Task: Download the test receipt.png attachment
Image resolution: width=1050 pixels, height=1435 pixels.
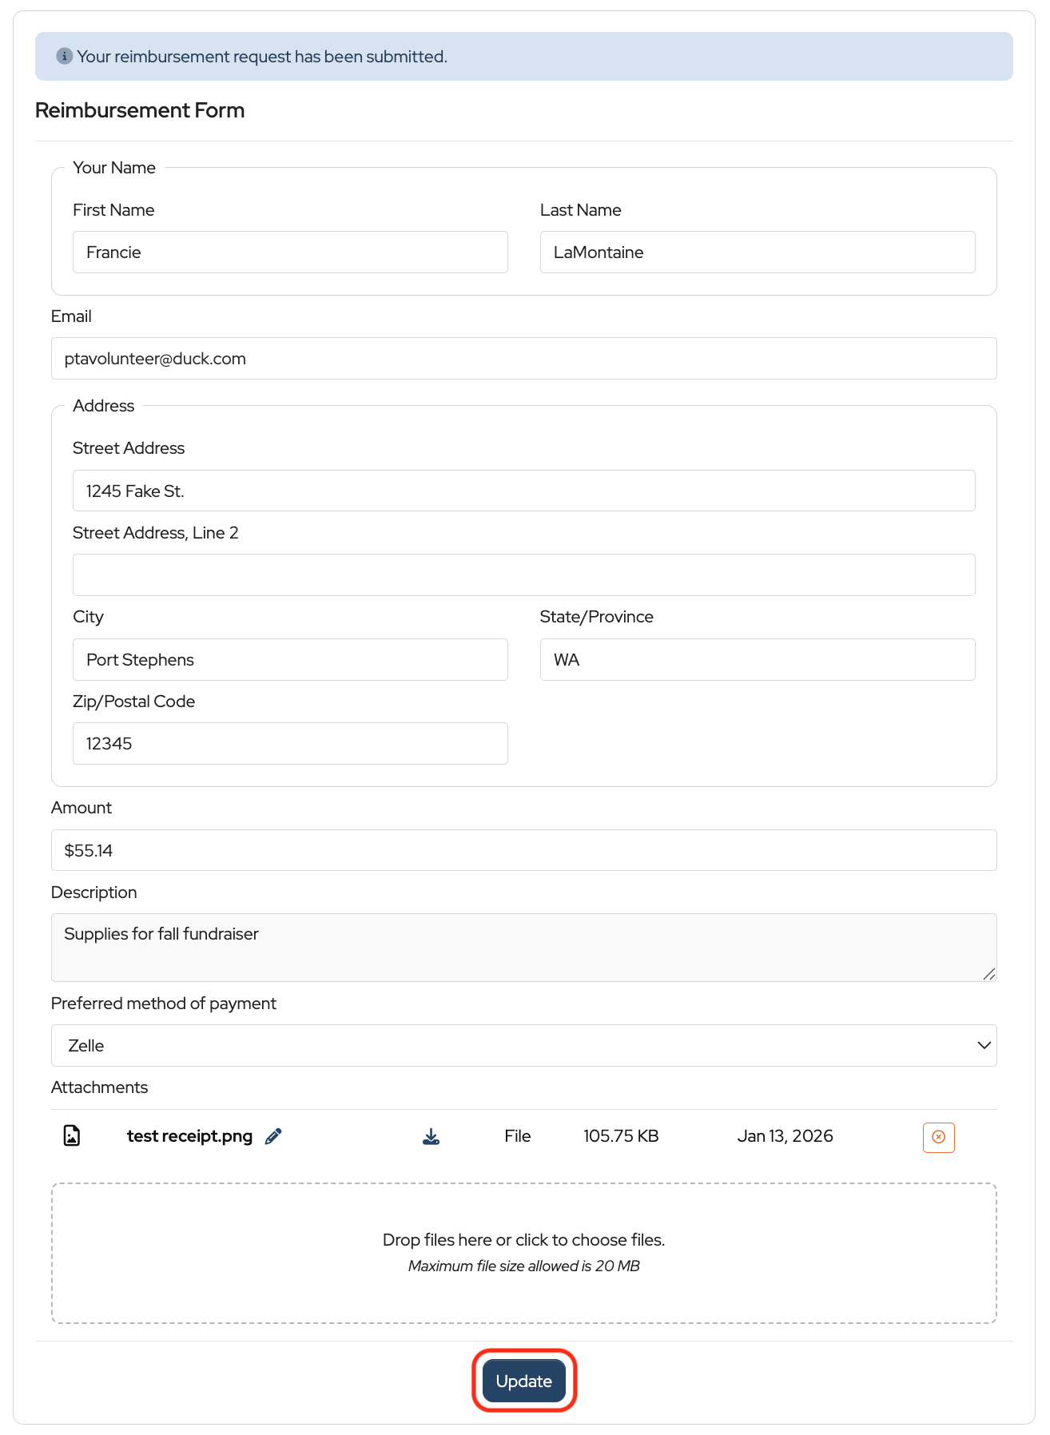Action: click(431, 1136)
